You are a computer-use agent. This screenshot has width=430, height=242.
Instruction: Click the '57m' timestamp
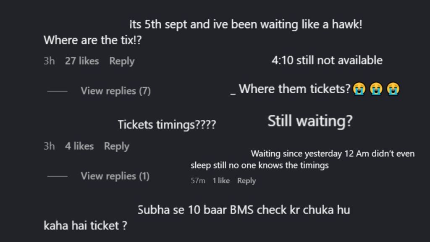[198, 181]
